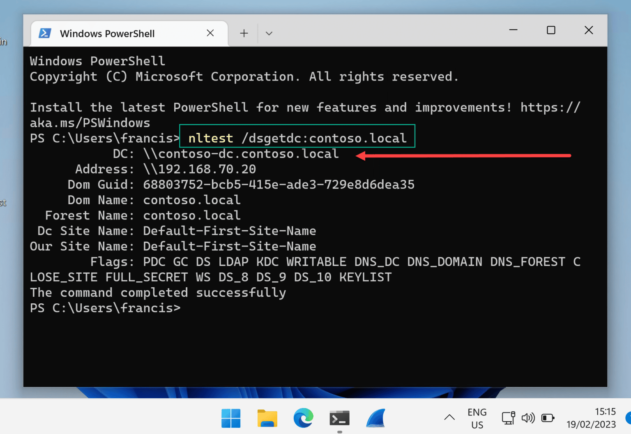Click the network icon in system tray
This screenshot has height=434, width=631.
coord(508,418)
